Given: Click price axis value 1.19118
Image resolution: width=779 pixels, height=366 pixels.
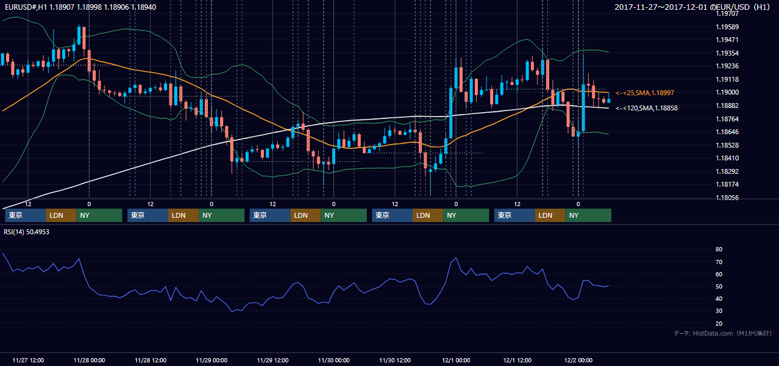Looking at the screenshot, I should tap(727, 79).
